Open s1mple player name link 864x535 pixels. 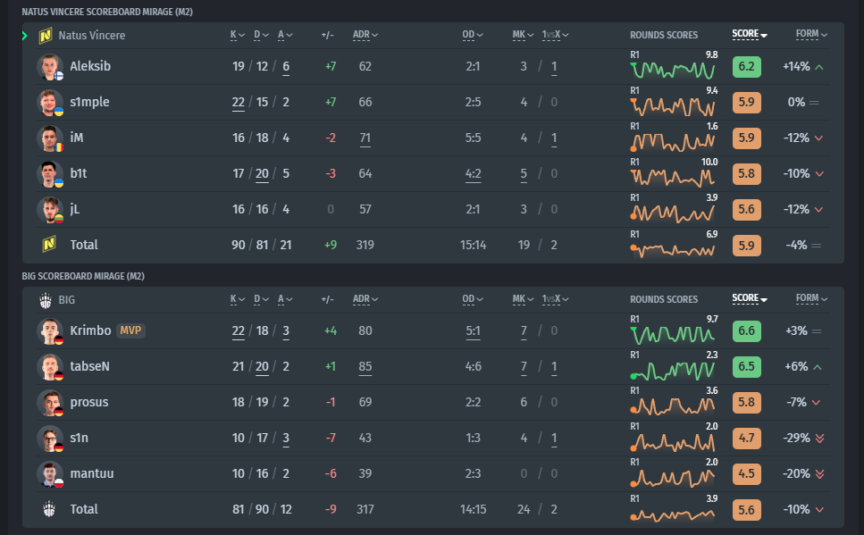[90, 102]
